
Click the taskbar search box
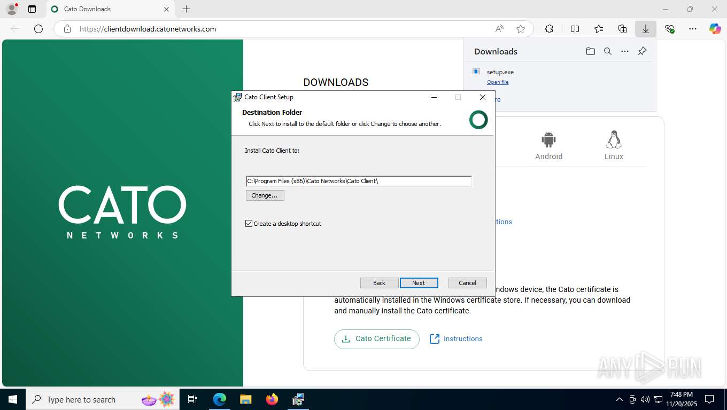103,399
